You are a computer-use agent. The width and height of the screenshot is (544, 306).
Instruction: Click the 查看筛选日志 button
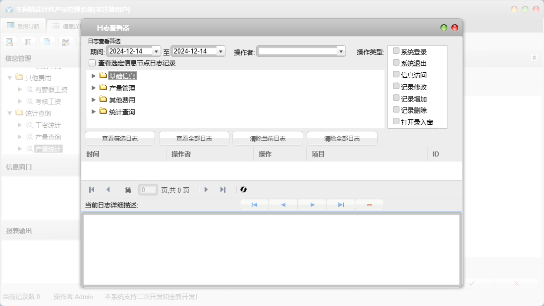pyautogui.click(x=119, y=139)
